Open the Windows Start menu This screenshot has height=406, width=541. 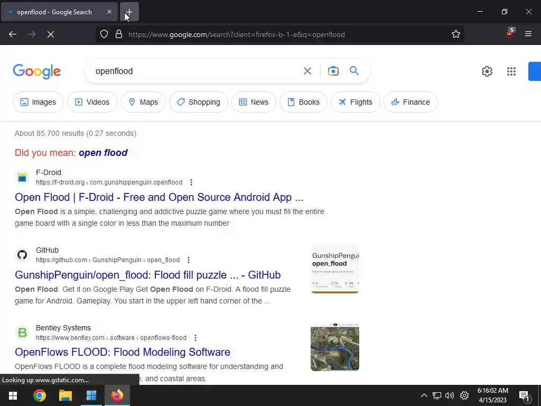(x=13, y=395)
